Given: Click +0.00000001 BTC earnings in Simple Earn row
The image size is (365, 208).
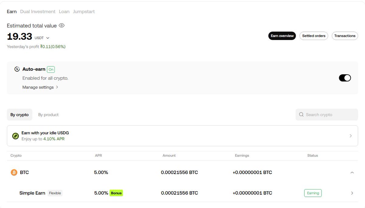Looking at the screenshot, I should tap(252, 193).
